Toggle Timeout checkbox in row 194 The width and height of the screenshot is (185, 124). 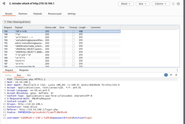pos(74,46)
